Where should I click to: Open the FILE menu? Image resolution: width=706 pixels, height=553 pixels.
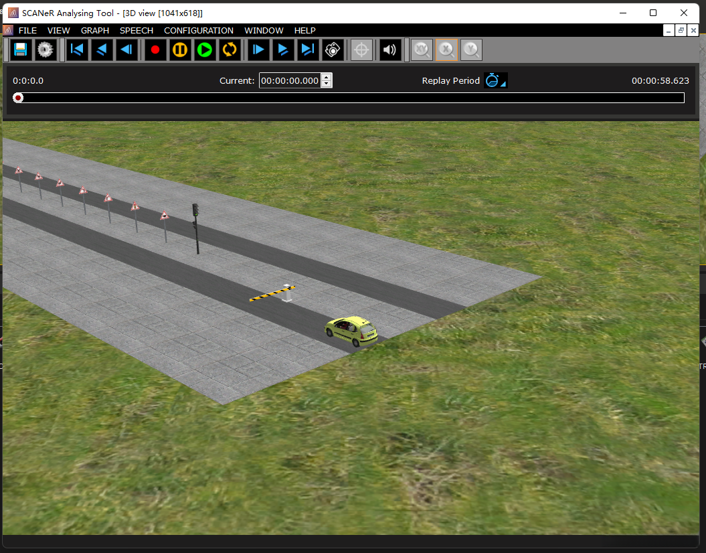(27, 31)
